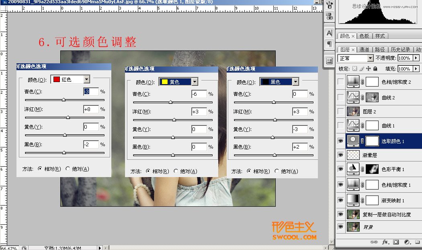This screenshot has width=422, height=250.
Task: Open the 不透明度 opacity dropdown arrow
Action: tap(416, 58)
